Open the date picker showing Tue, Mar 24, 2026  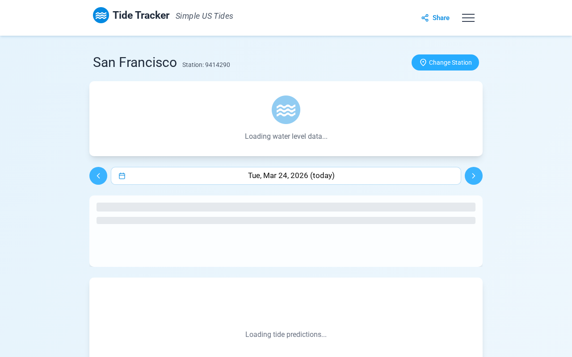pyautogui.click(x=291, y=176)
